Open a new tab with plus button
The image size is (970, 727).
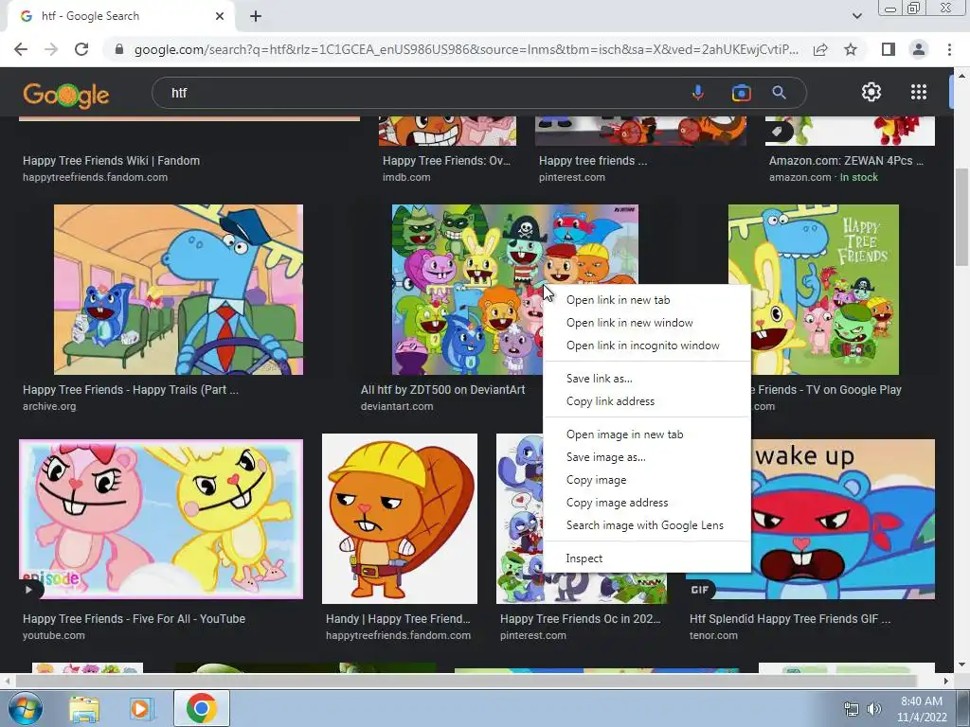point(256,16)
